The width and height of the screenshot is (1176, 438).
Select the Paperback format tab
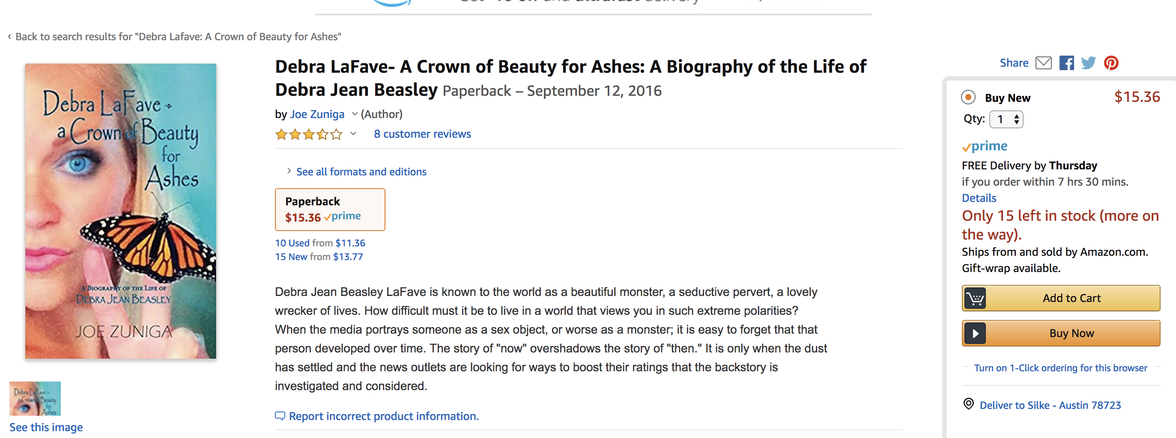(330, 209)
